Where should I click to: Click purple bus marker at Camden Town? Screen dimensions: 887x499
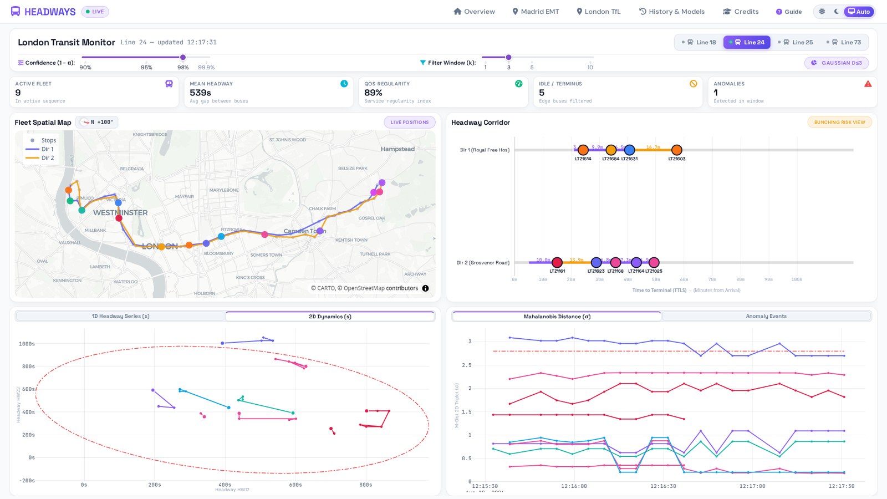[x=320, y=231]
